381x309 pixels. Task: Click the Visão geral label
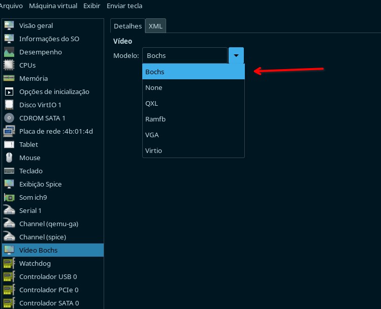pos(36,25)
